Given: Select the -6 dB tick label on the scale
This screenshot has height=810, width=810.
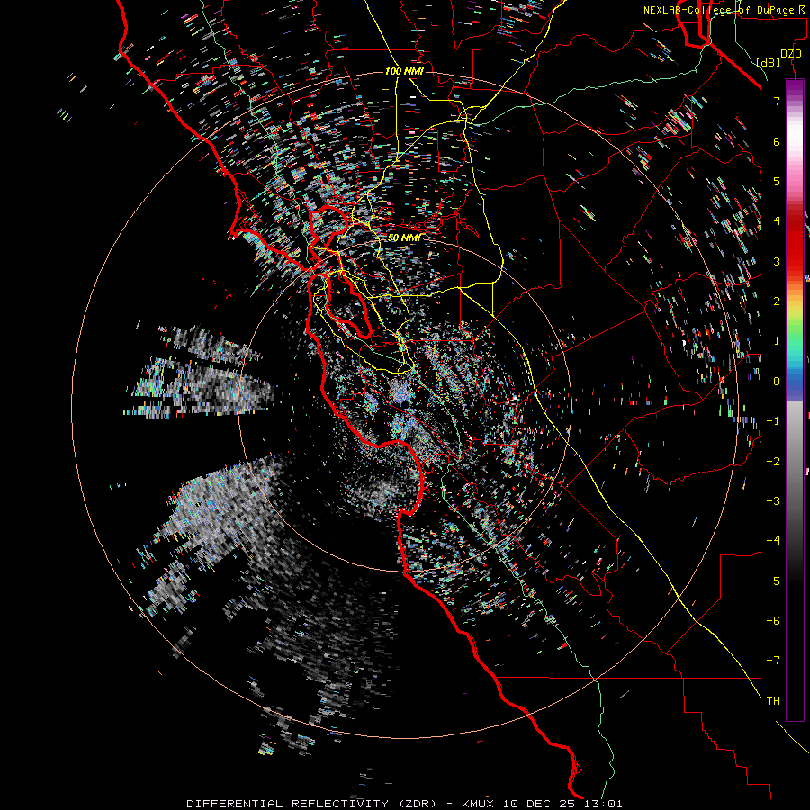Looking at the screenshot, I should click(x=773, y=621).
